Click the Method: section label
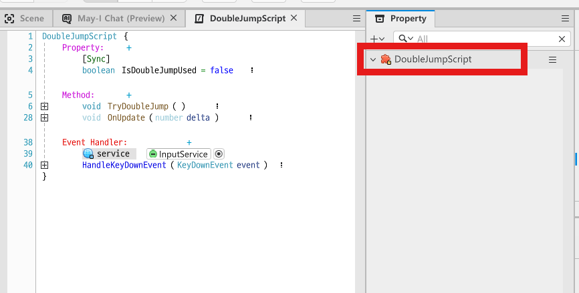 78,95
